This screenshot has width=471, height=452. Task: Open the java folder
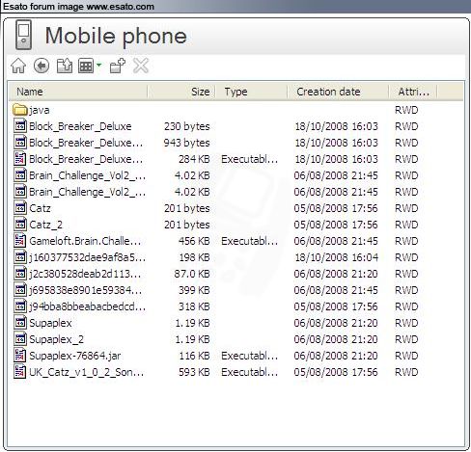coord(31,110)
